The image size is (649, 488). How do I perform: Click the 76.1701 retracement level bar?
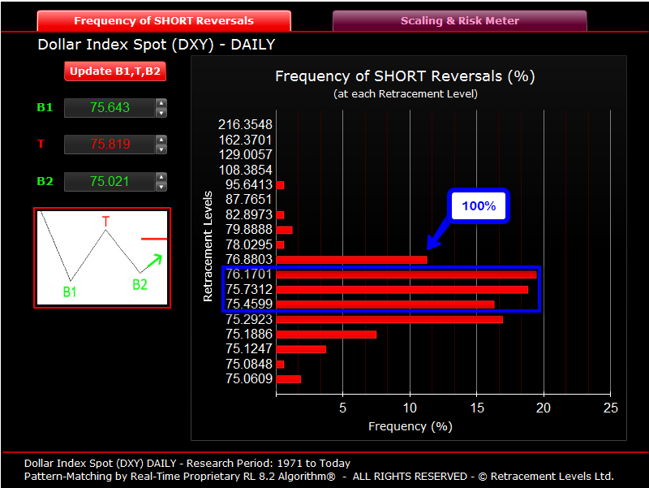(x=406, y=274)
